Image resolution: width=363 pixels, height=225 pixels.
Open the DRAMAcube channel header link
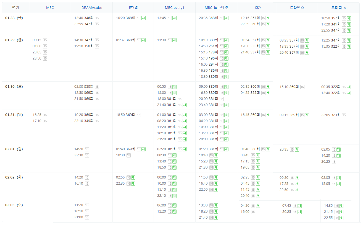coord(92,7)
